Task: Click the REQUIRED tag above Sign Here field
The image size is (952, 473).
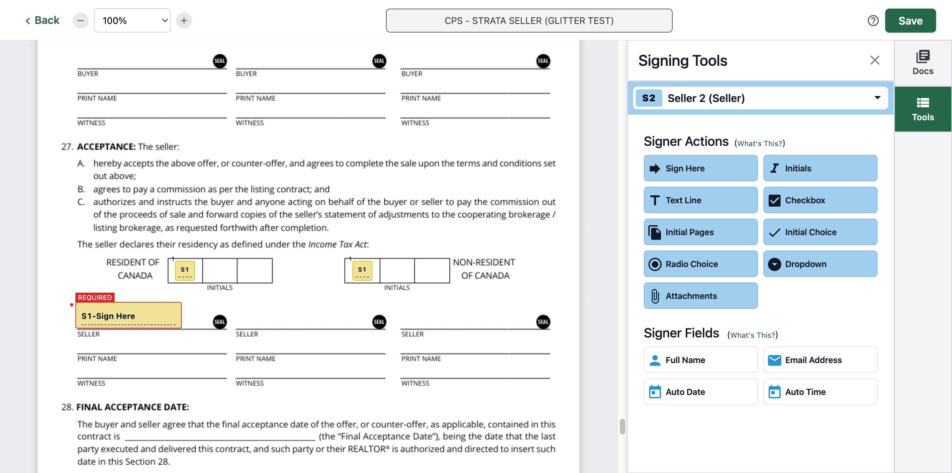Action: [95, 298]
